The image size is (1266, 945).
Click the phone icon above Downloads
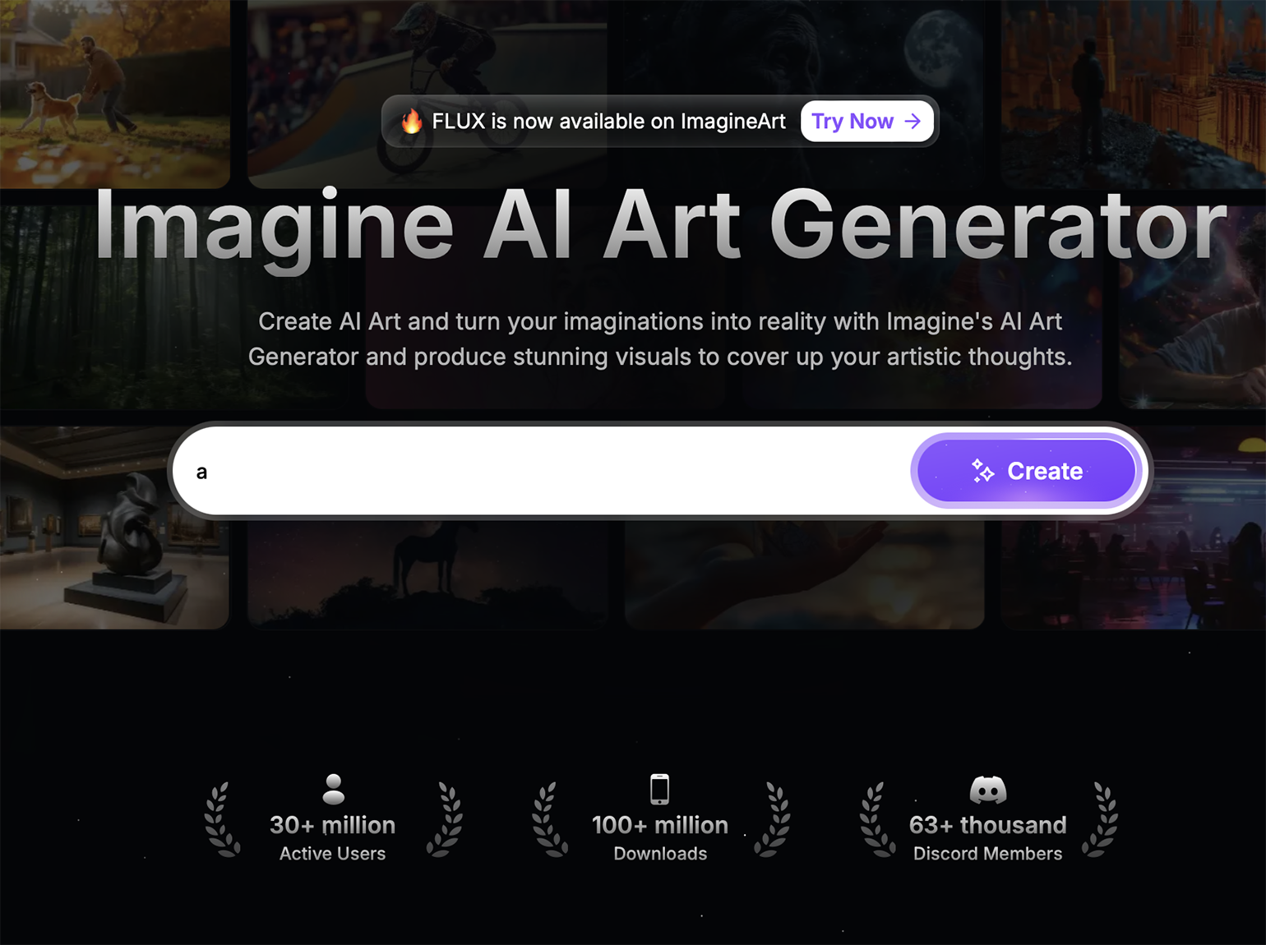(660, 789)
